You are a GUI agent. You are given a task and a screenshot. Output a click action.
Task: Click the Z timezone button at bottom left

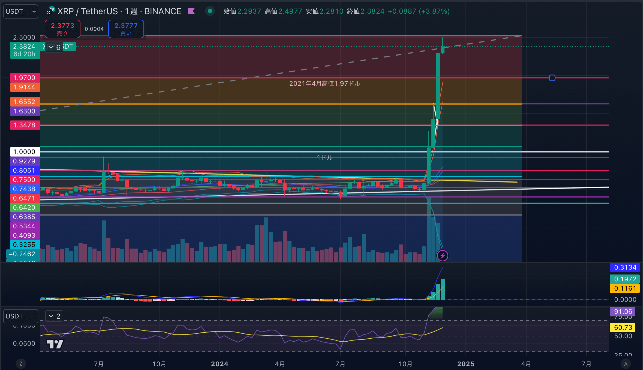coord(21,363)
